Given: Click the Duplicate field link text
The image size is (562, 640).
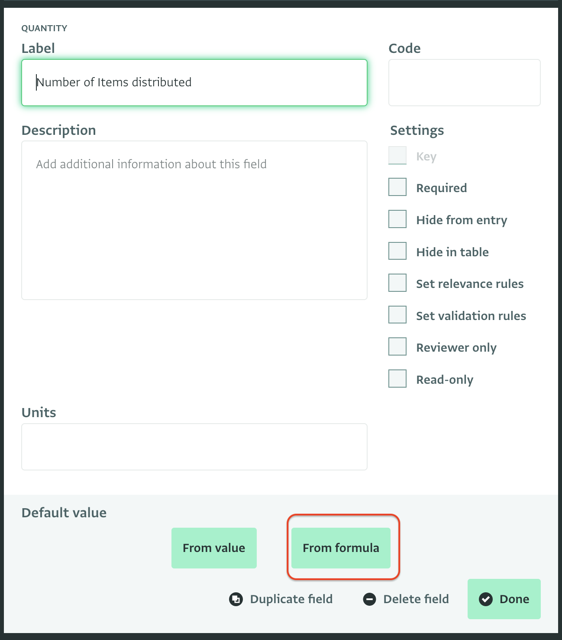Looking at the screenshot, I should tap(291, 599).
